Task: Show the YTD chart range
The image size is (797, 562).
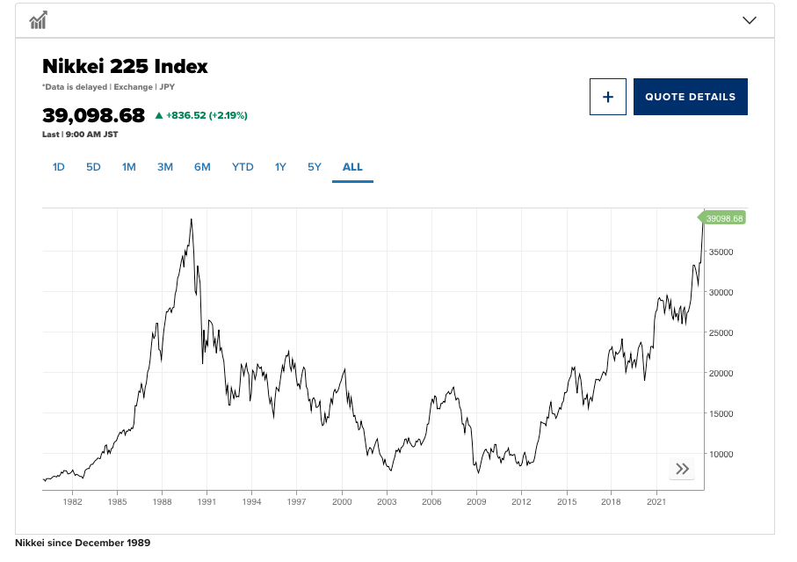Action: point(243,167)
